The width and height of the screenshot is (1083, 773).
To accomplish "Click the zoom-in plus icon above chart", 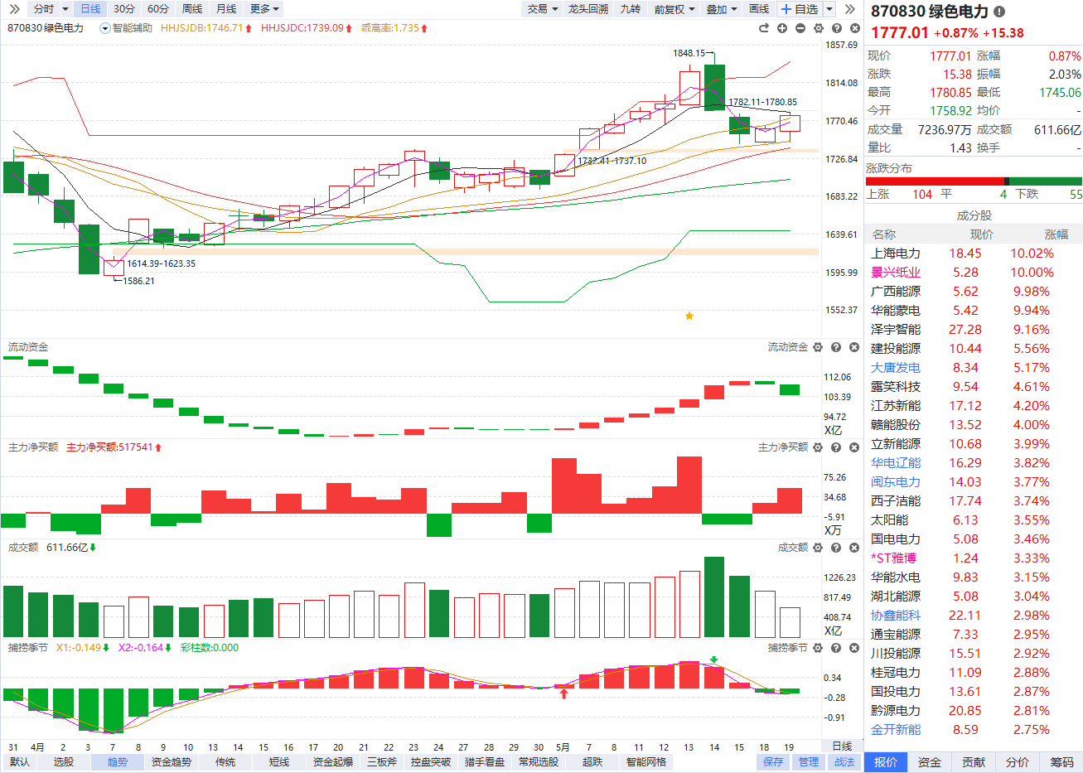I will pyautogui.click(x=782, y=28).
